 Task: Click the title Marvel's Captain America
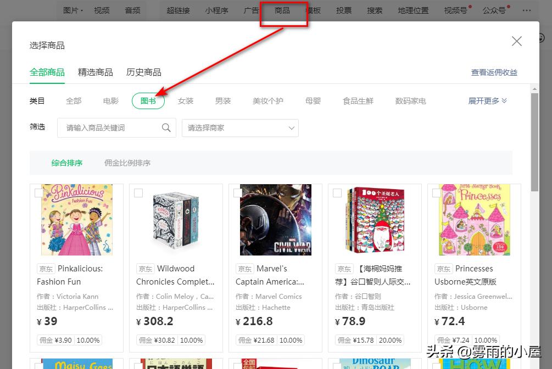click(x=270, y=275)
